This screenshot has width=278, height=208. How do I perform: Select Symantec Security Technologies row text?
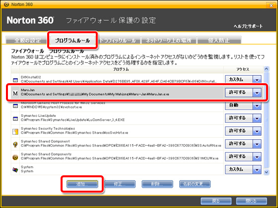[x=74, y=131]
